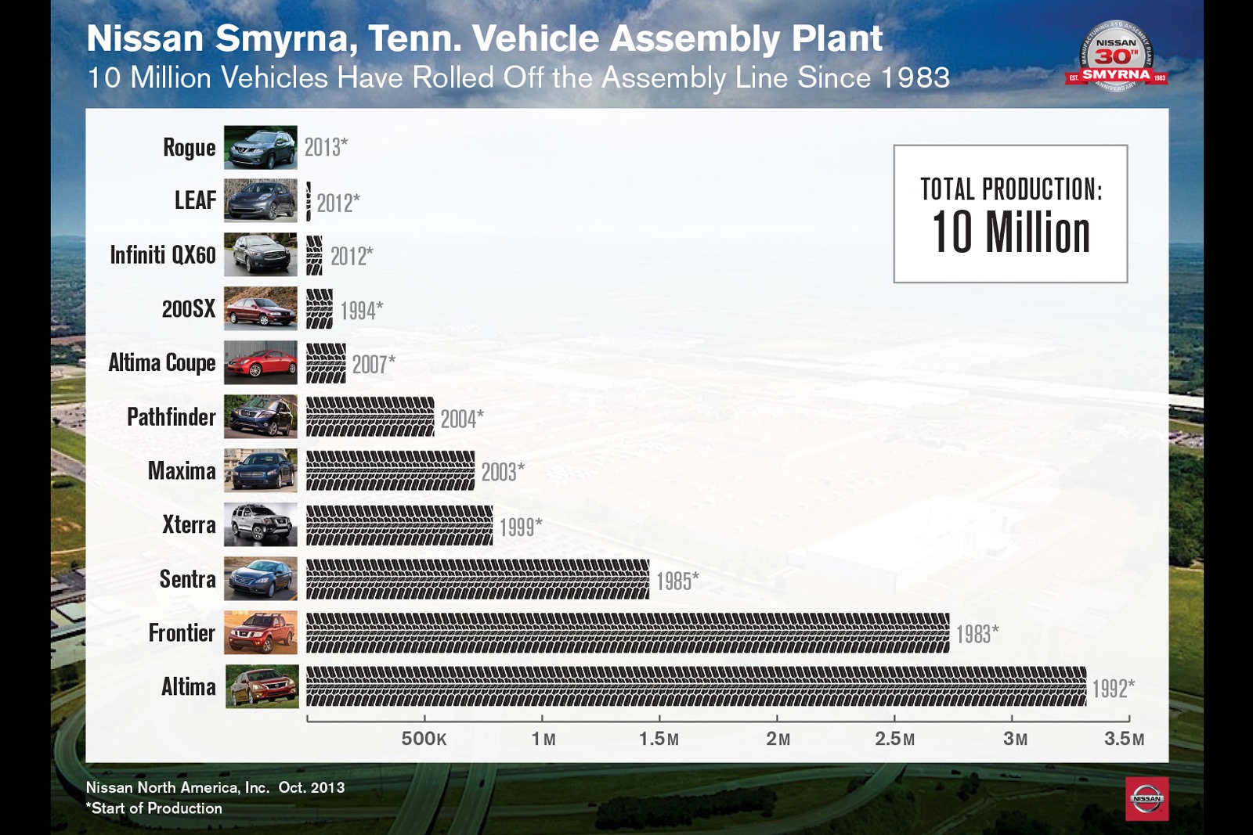The height and width of the screenshot is (835, 1253).
Task: Select the Infiniti QX60 vehicle thumbnail
Action: tap(261, 254)
